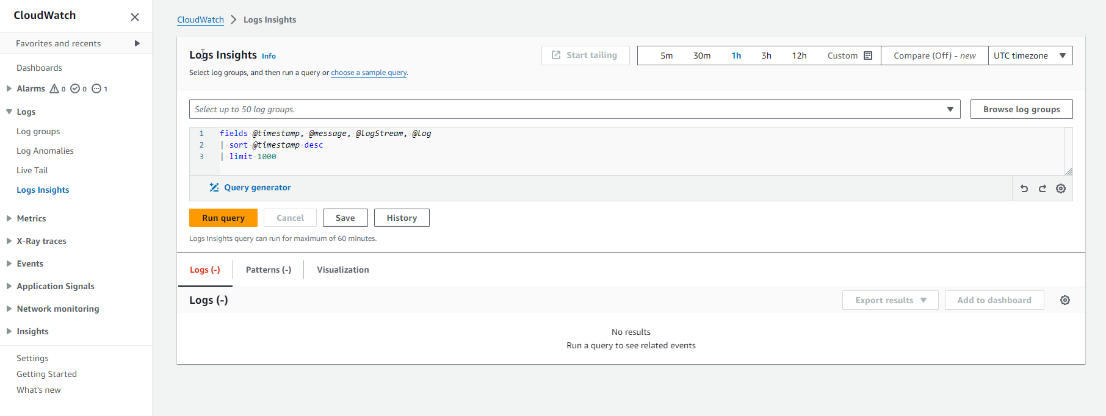Open the choose a sample query link
This screenshot has height=416, width=1106.
tap(369, 73)
